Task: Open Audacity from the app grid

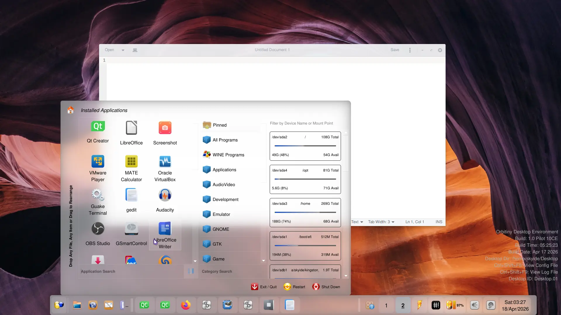Action: [x=165, y=195]
